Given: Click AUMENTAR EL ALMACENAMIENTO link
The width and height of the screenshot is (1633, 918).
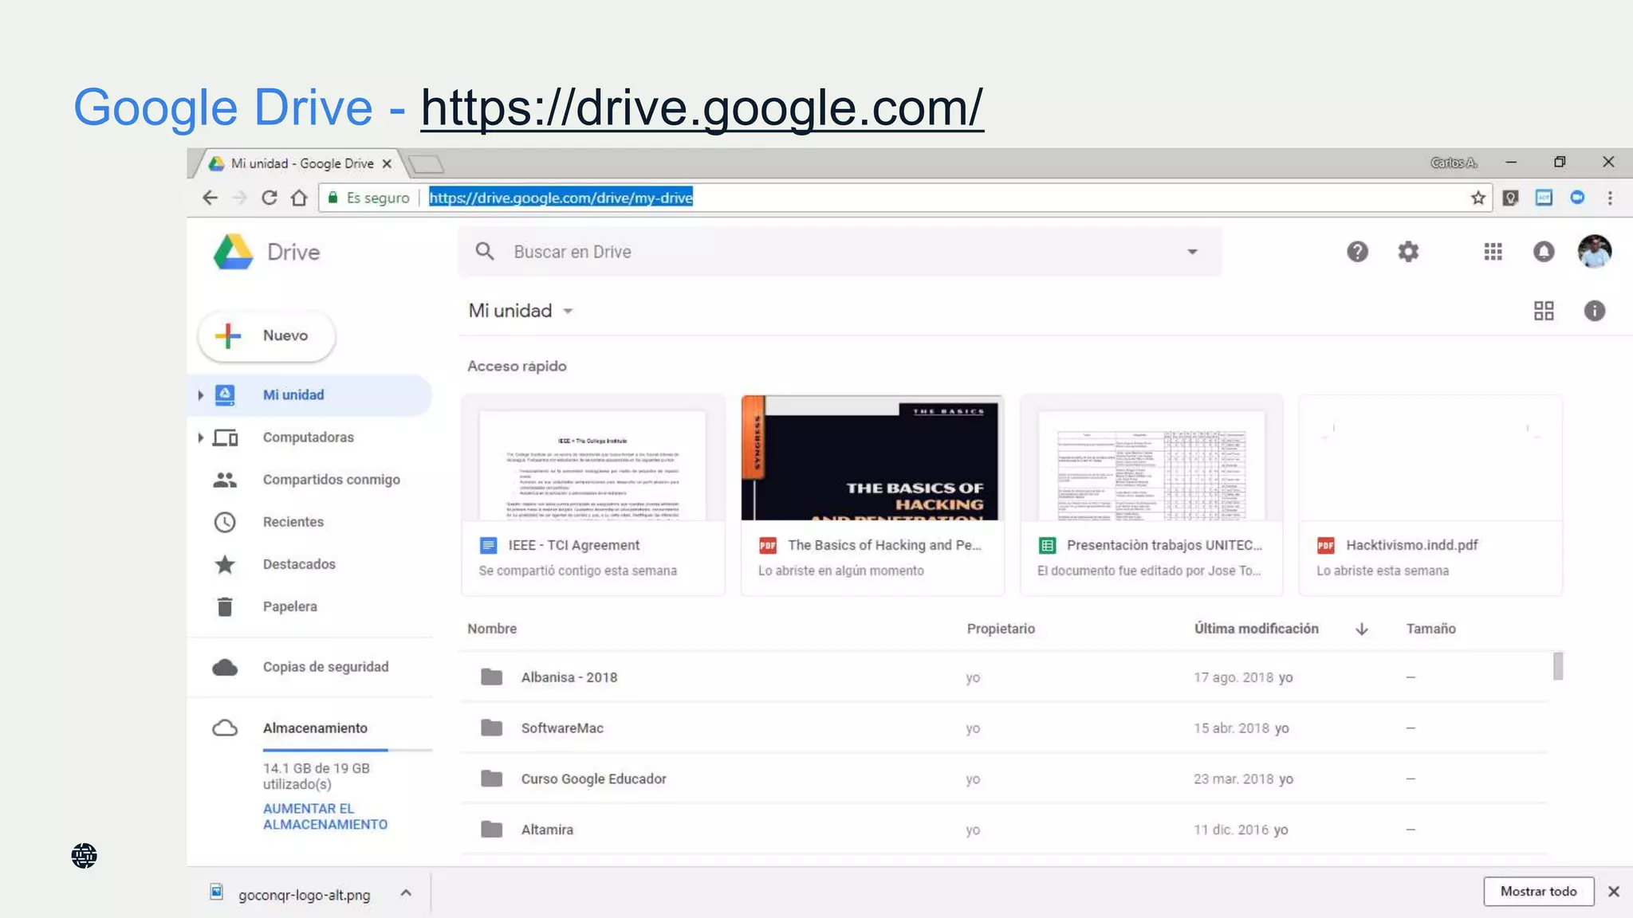Looking at the screenshot, I should (325, 816).
